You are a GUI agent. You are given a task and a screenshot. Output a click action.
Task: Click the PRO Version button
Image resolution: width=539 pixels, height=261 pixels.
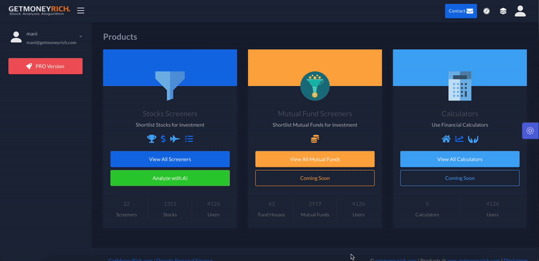click(45, 67)
